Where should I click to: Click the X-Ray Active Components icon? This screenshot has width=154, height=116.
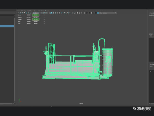click(79, 13)
